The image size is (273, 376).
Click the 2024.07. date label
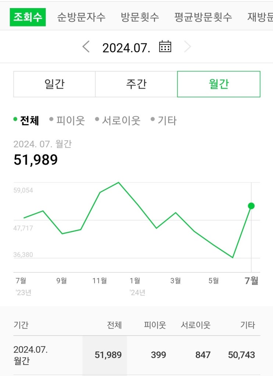126,48
